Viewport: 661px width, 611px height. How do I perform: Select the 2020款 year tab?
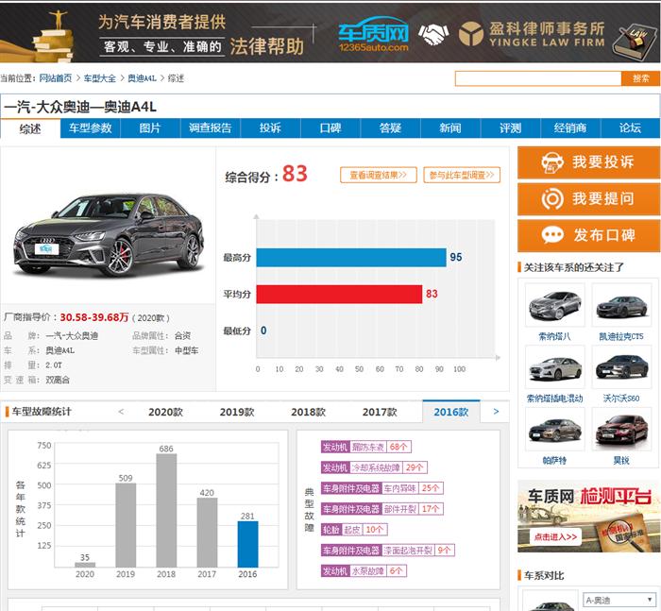pos(165,412)
